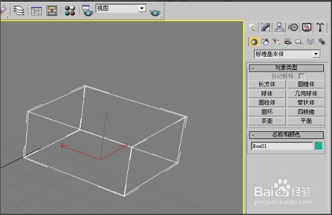Open Render Scene dialog teapot icon
Viewport: 332px width, 215px height.
point(87,11)
